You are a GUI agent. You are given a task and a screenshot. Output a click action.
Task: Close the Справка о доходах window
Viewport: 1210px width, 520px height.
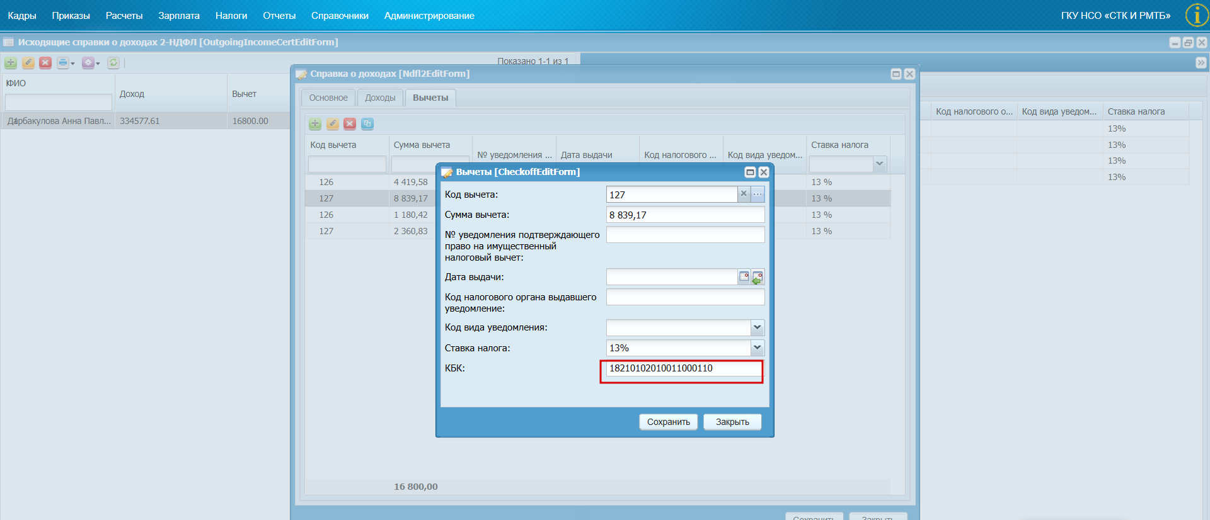click(909, 74)
